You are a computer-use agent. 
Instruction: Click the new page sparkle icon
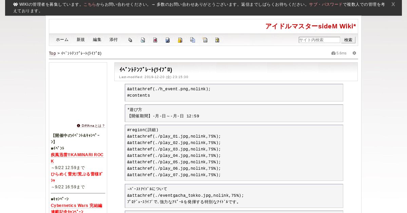[x=205, y=40]
